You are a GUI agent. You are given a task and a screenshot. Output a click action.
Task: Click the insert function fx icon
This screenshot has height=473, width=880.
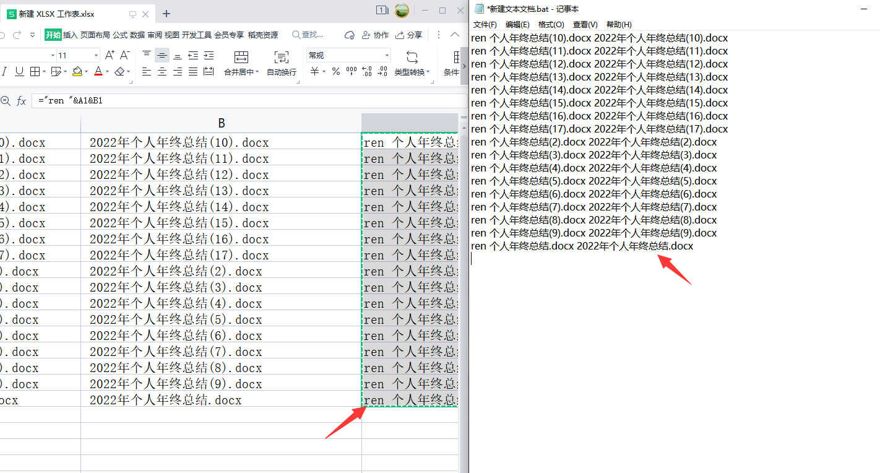click(x=21, y=100)
